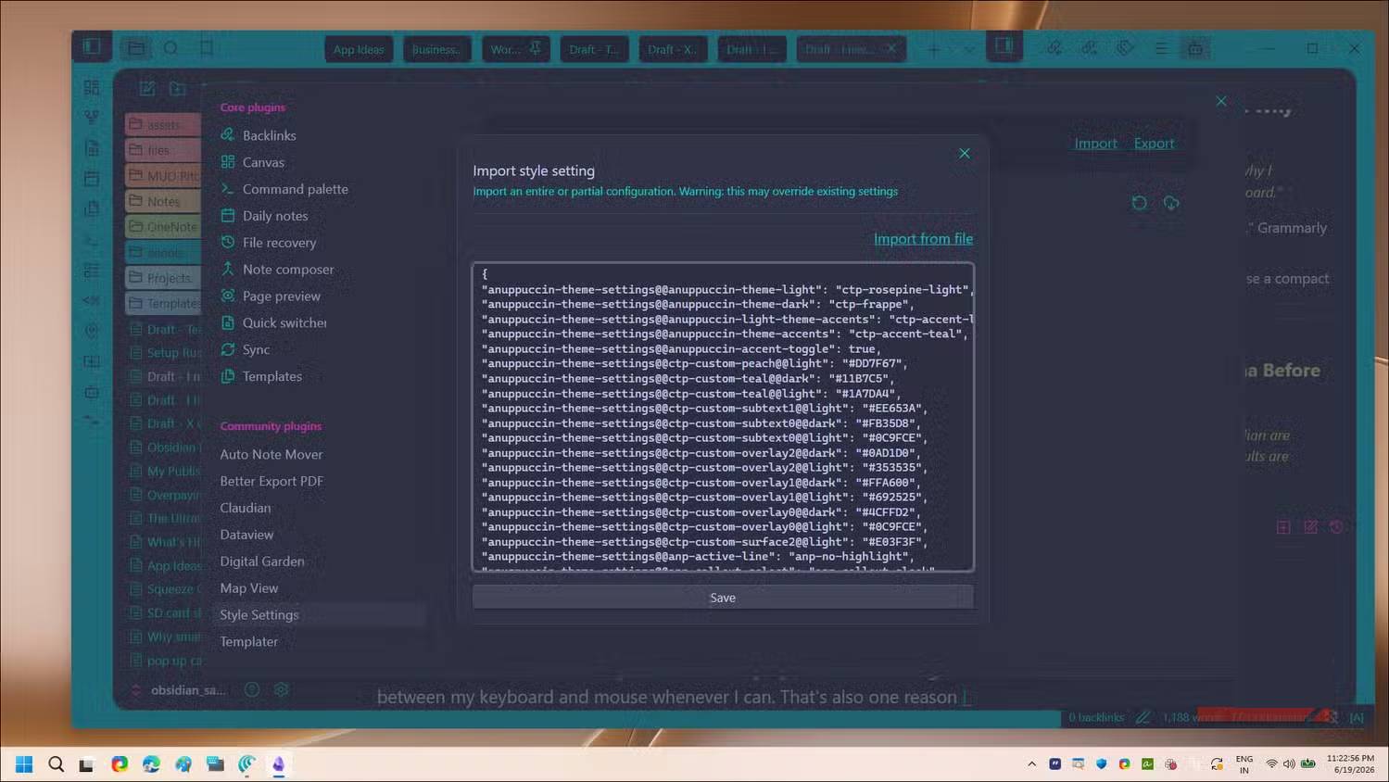The image size is (1389, 782).
Task: Open Digital Garden plugin settings
Action: click(262, 561)
